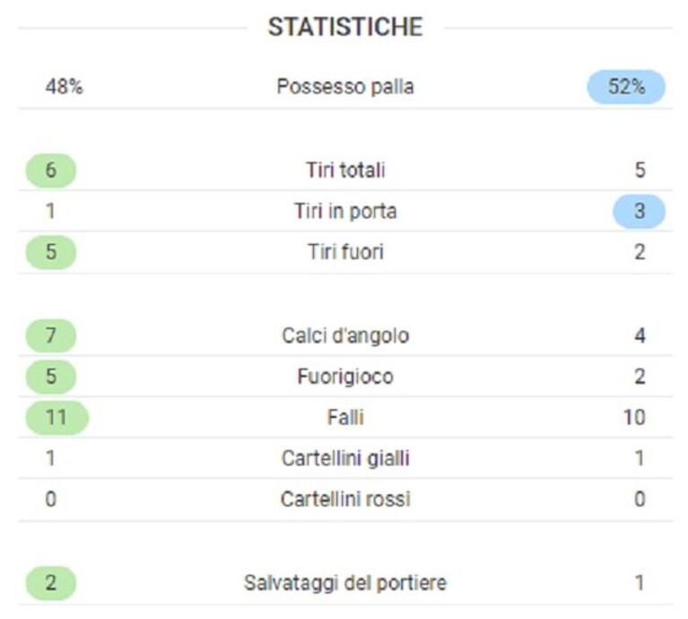Select the blue 52% possession badge
The height and width of the screenshot is (619, 688).
click(626, 86)
